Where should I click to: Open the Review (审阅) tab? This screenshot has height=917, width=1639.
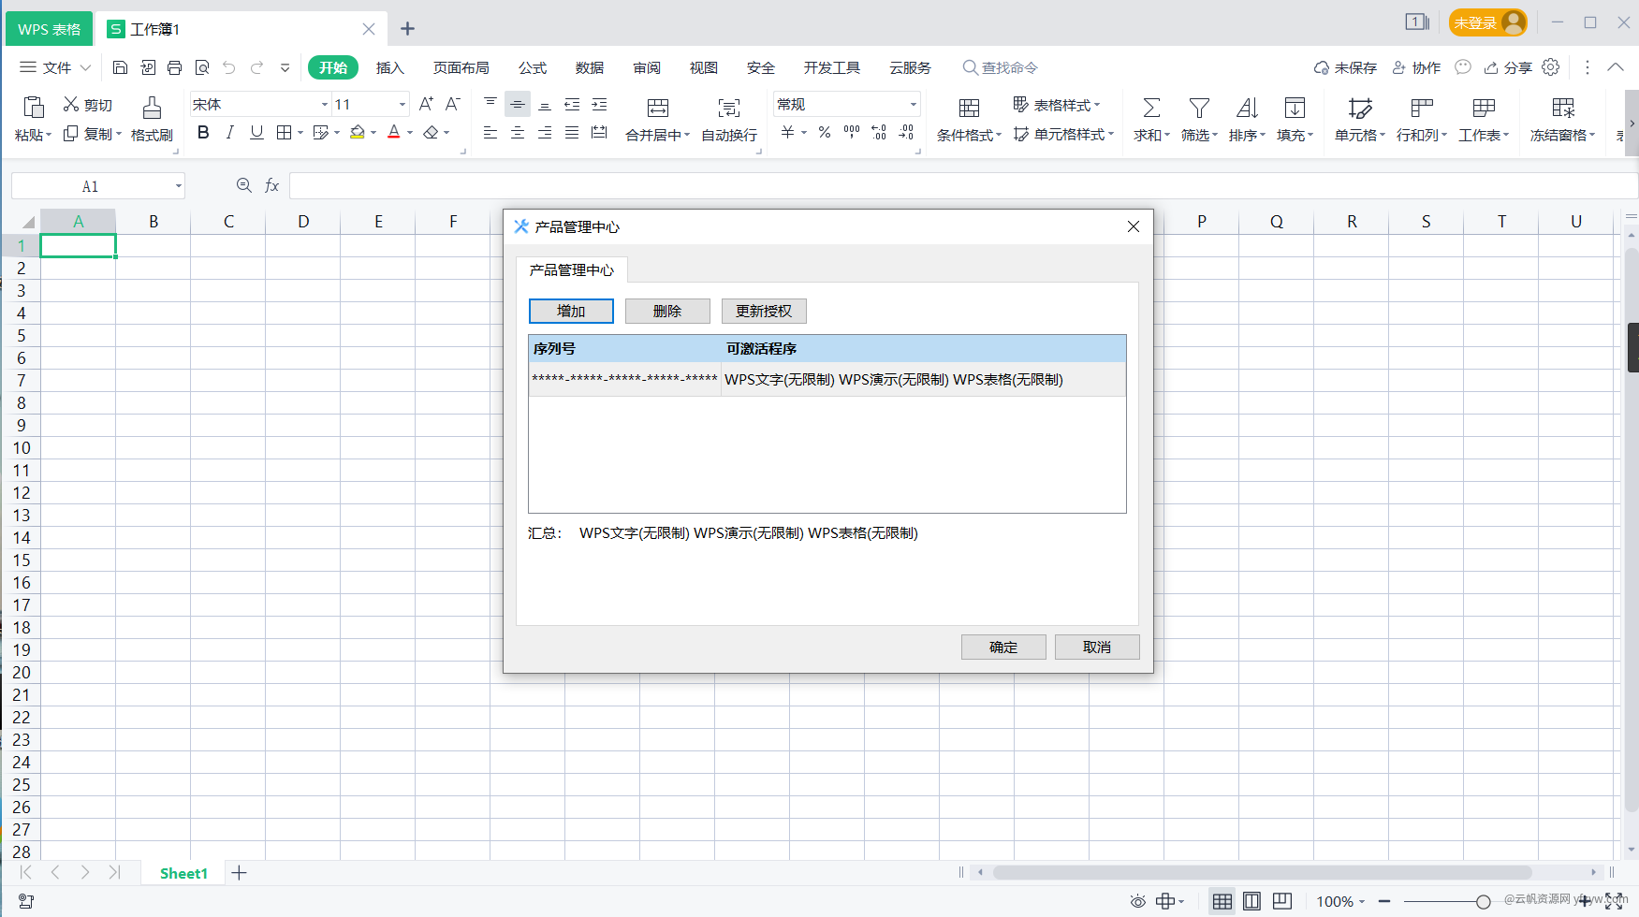point(647,67)
